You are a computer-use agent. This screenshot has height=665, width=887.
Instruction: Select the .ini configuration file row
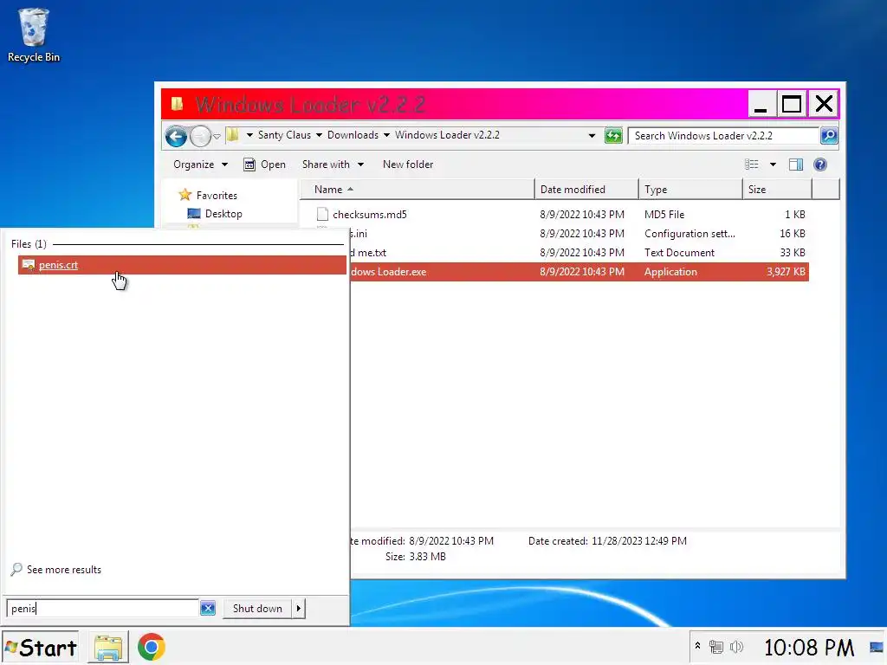point(579,234)
